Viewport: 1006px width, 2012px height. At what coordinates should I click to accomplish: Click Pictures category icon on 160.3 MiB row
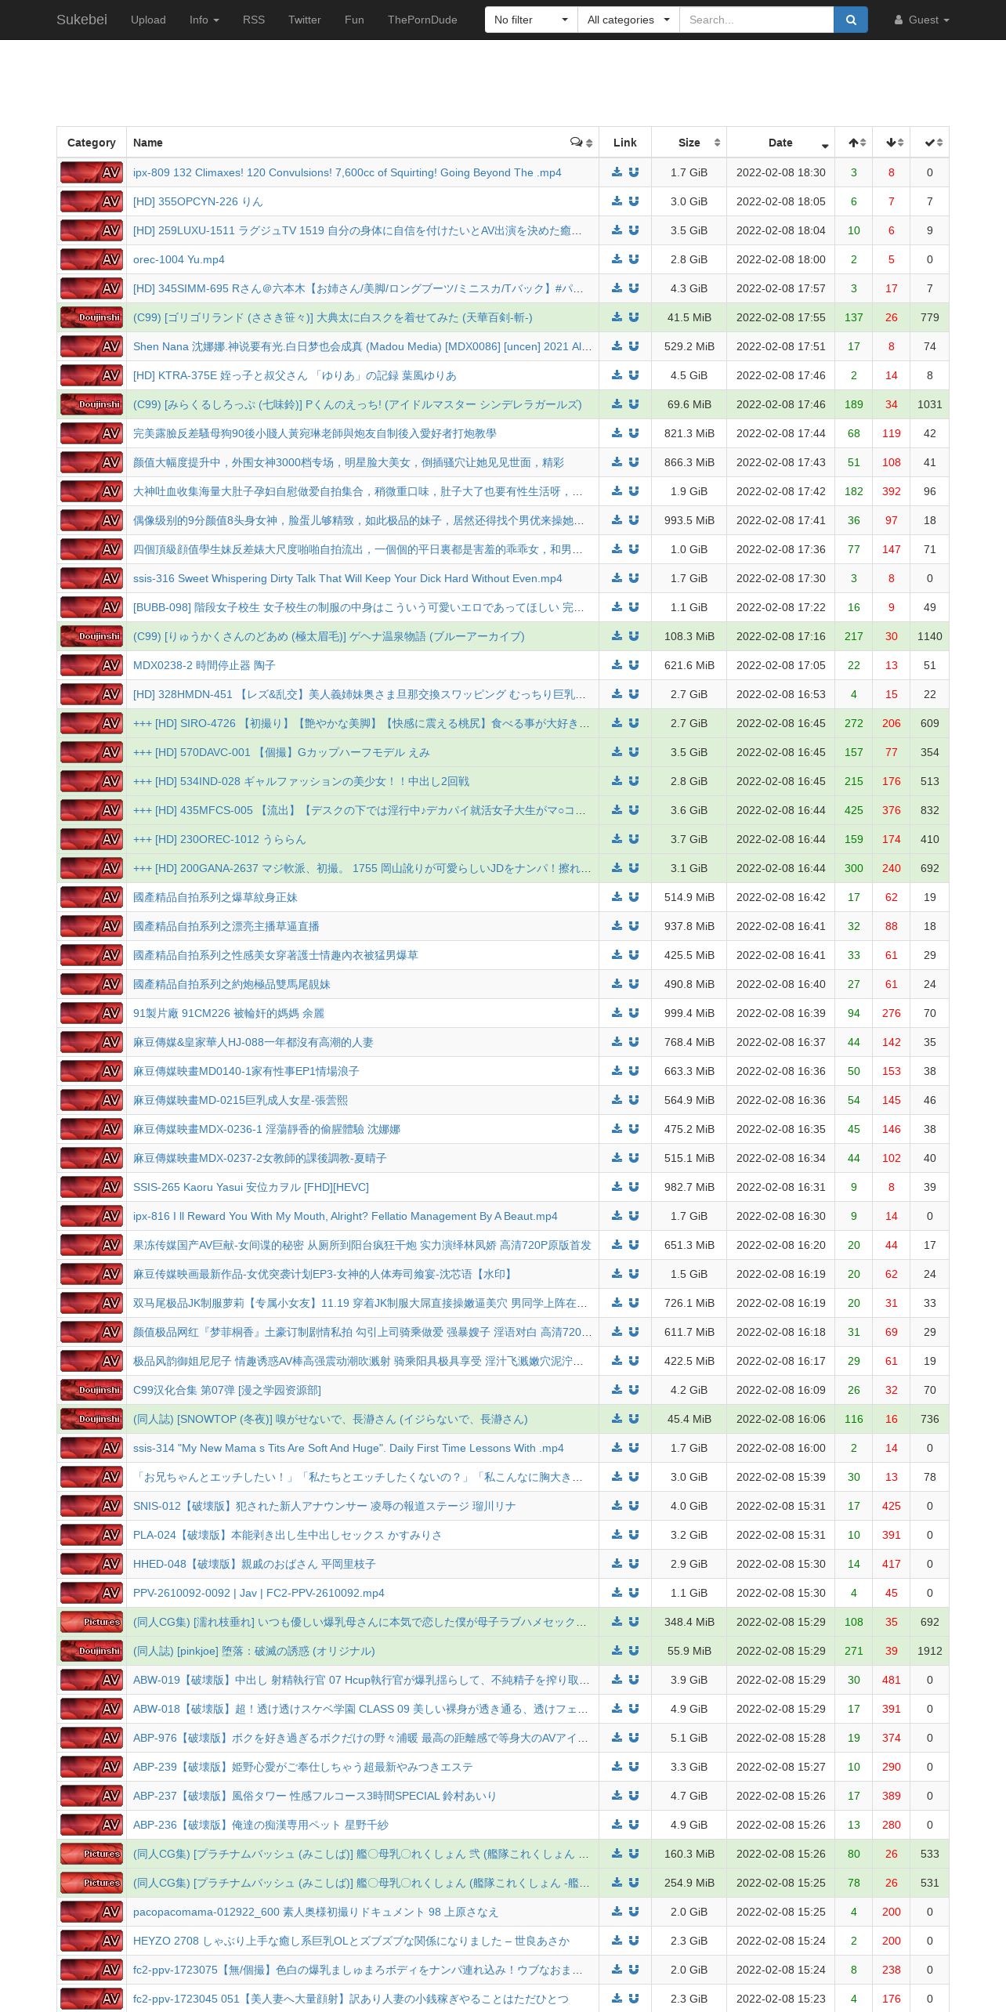(x=92, y=1854)
